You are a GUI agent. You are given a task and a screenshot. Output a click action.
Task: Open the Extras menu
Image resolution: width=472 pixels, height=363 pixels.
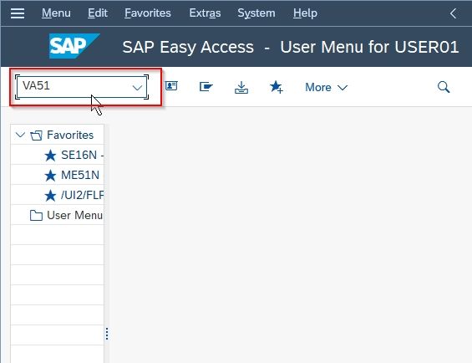[205, 13]
